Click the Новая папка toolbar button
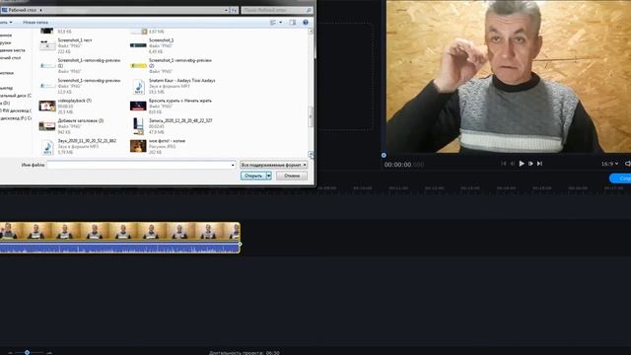Viewport: 631px width, 355px height. (35, 22)
